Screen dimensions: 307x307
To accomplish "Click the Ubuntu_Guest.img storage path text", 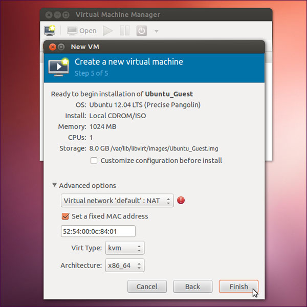I will click(x=164, y=148).
